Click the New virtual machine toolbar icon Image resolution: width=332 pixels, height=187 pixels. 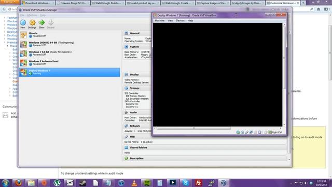(x=23, y=22)
